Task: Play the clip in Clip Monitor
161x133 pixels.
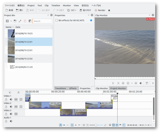Action: click(128, 83)
